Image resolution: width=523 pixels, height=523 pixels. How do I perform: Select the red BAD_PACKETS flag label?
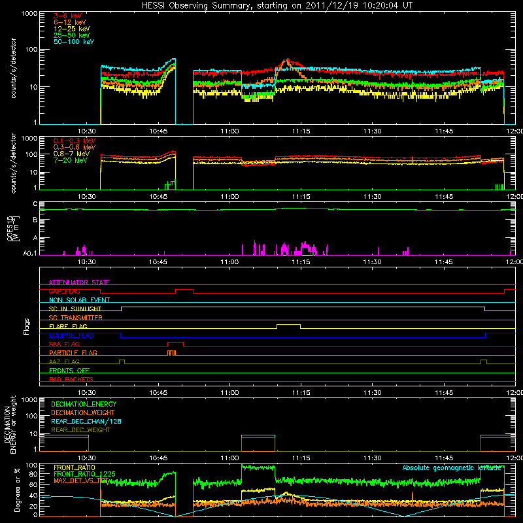71,379
